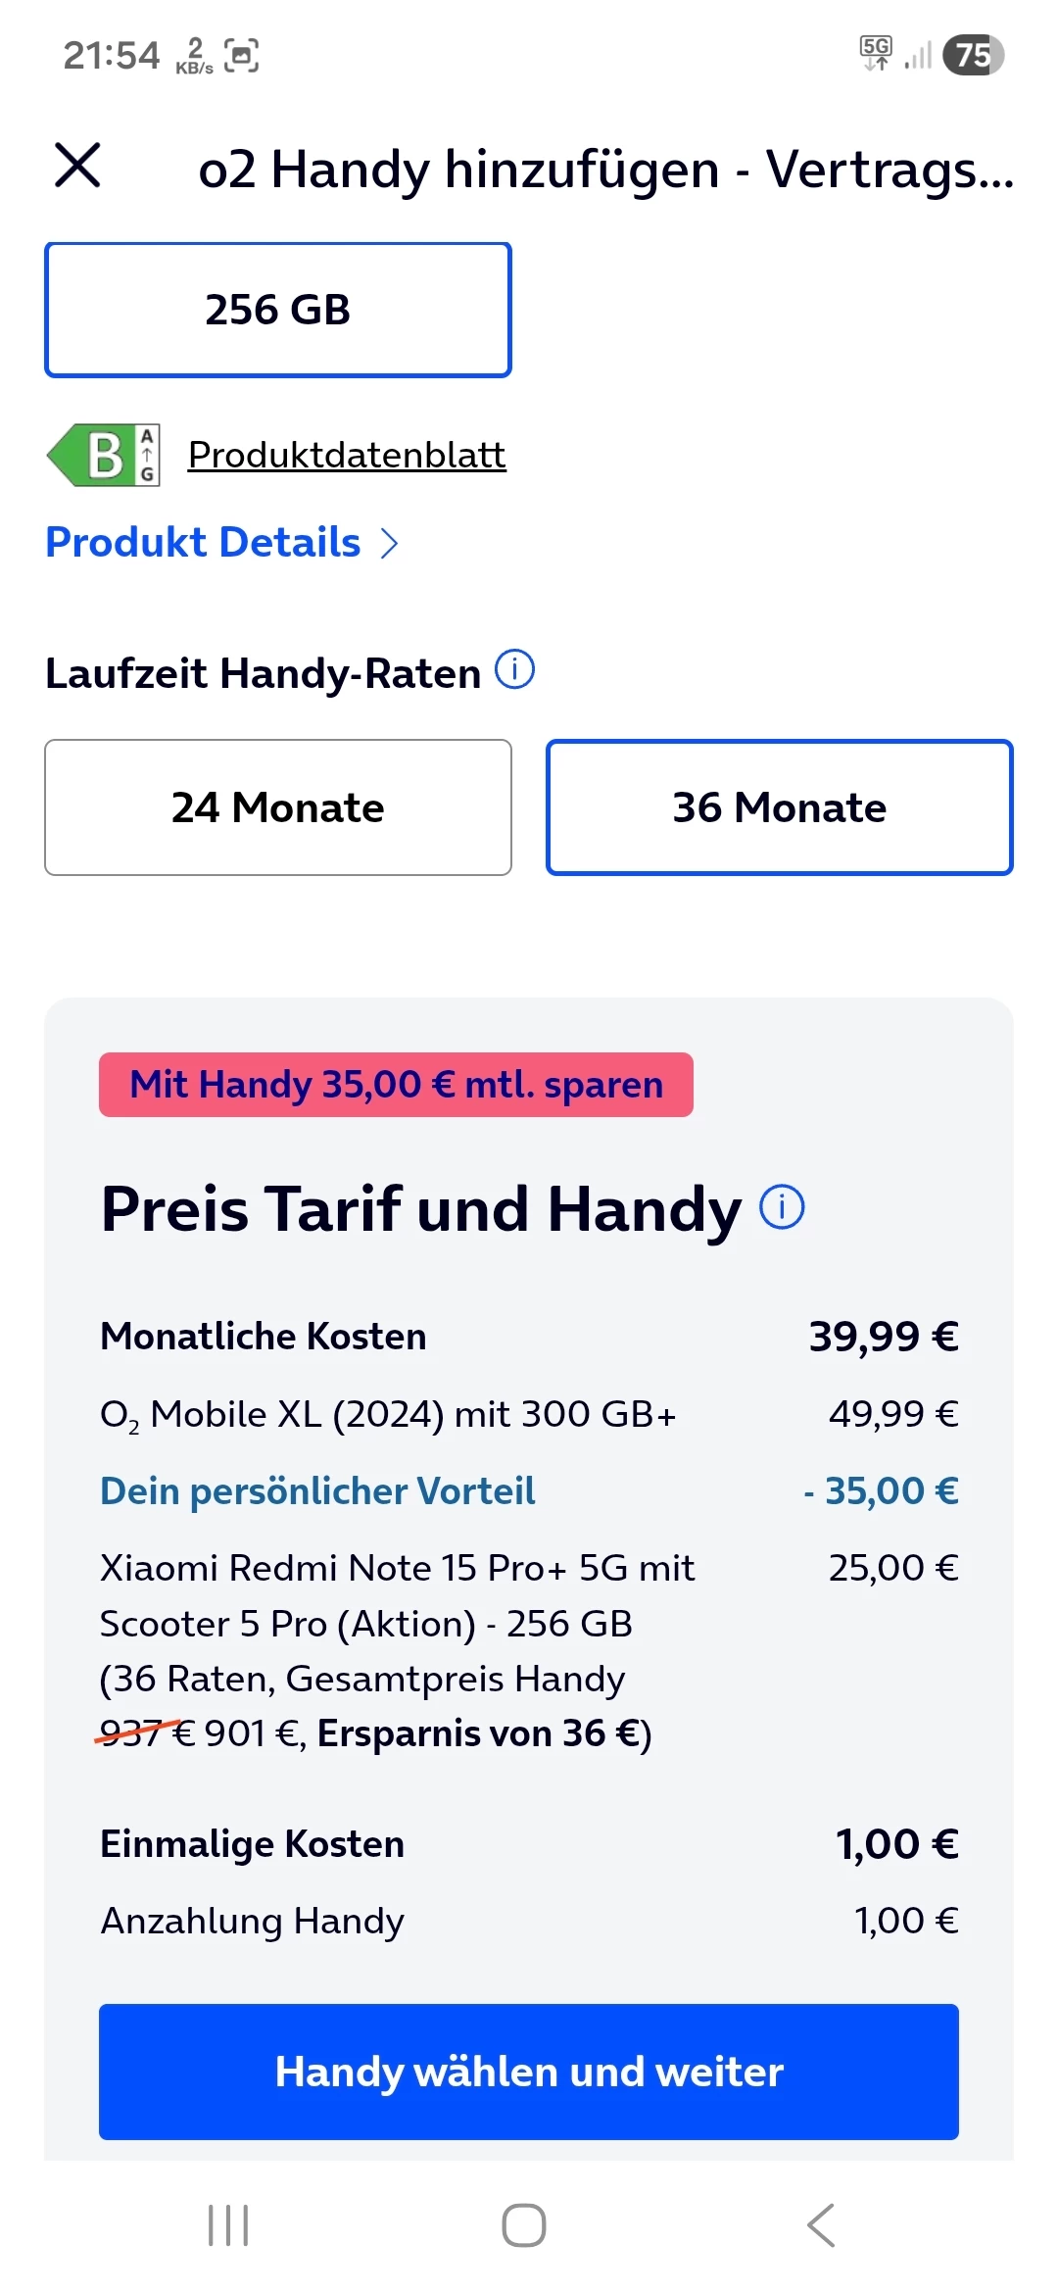Tap Dein persönlicher Vorteil text

[317, 1491]
